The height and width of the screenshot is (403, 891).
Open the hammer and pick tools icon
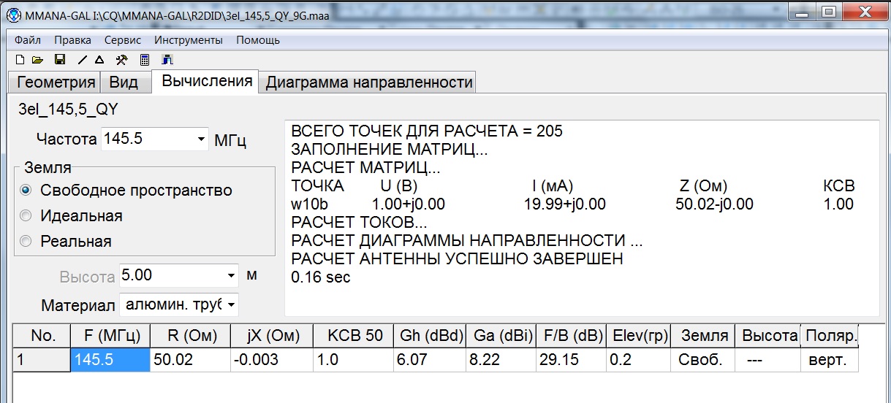(122, 60)
